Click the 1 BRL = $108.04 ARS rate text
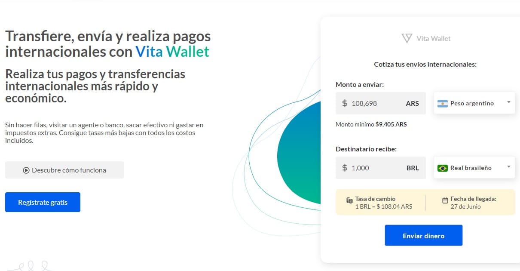Image resolution: width=520 pixels, height=271 pixels. coord(383,206)
